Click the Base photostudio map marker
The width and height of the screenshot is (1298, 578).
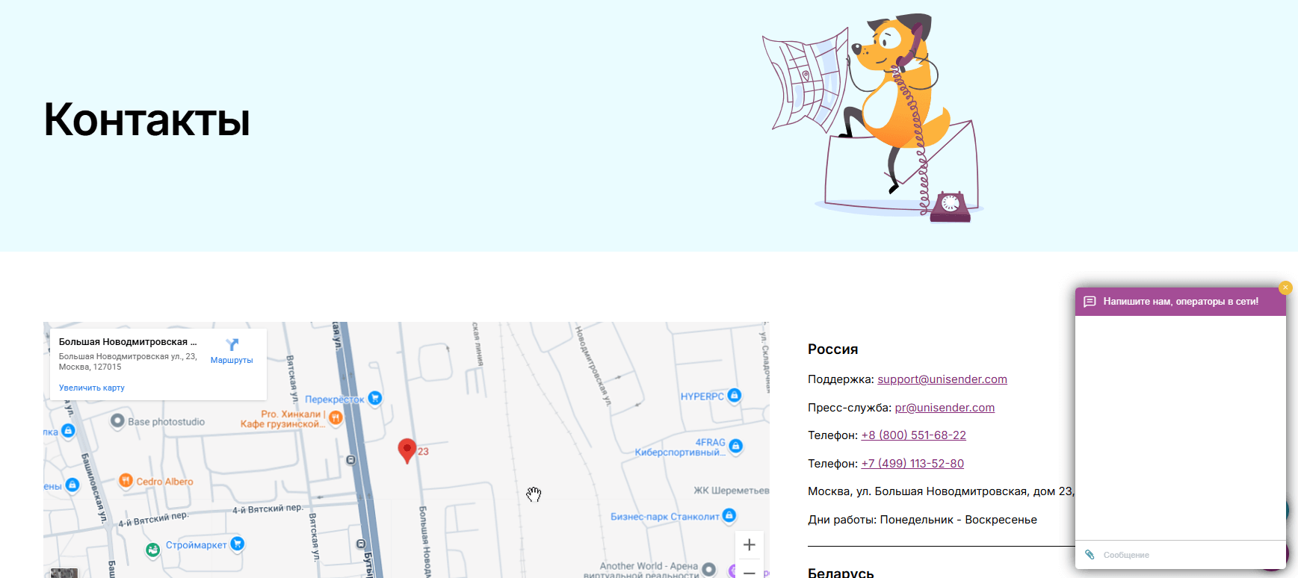(x=117, y=421)
